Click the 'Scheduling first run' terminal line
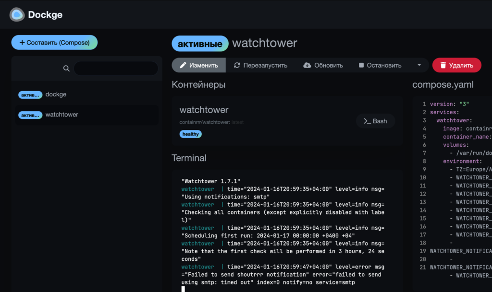This screenshot has height=292, width=492. (268, 236)
